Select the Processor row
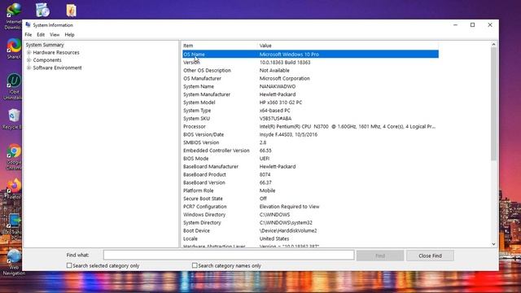 coord(310,127)
